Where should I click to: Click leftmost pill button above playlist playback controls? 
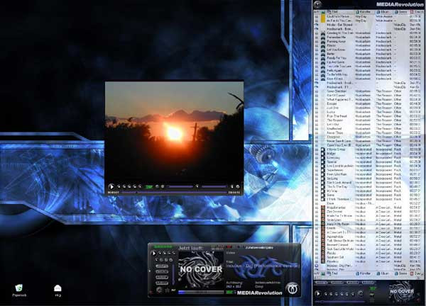pos(322,283)
